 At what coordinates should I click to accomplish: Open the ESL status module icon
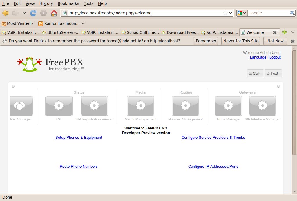[x=59, y=106]
